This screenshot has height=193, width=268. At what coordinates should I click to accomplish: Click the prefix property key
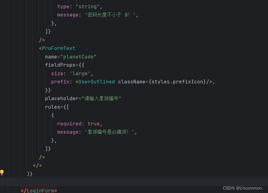60,82
